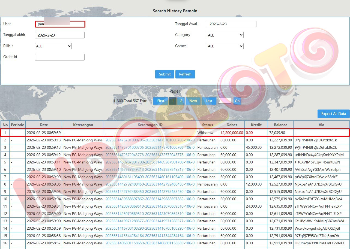This screenshot has height=249, width=350.
Task: Click the page number input box
Action: pyautogui.click(x=224, y=101)
